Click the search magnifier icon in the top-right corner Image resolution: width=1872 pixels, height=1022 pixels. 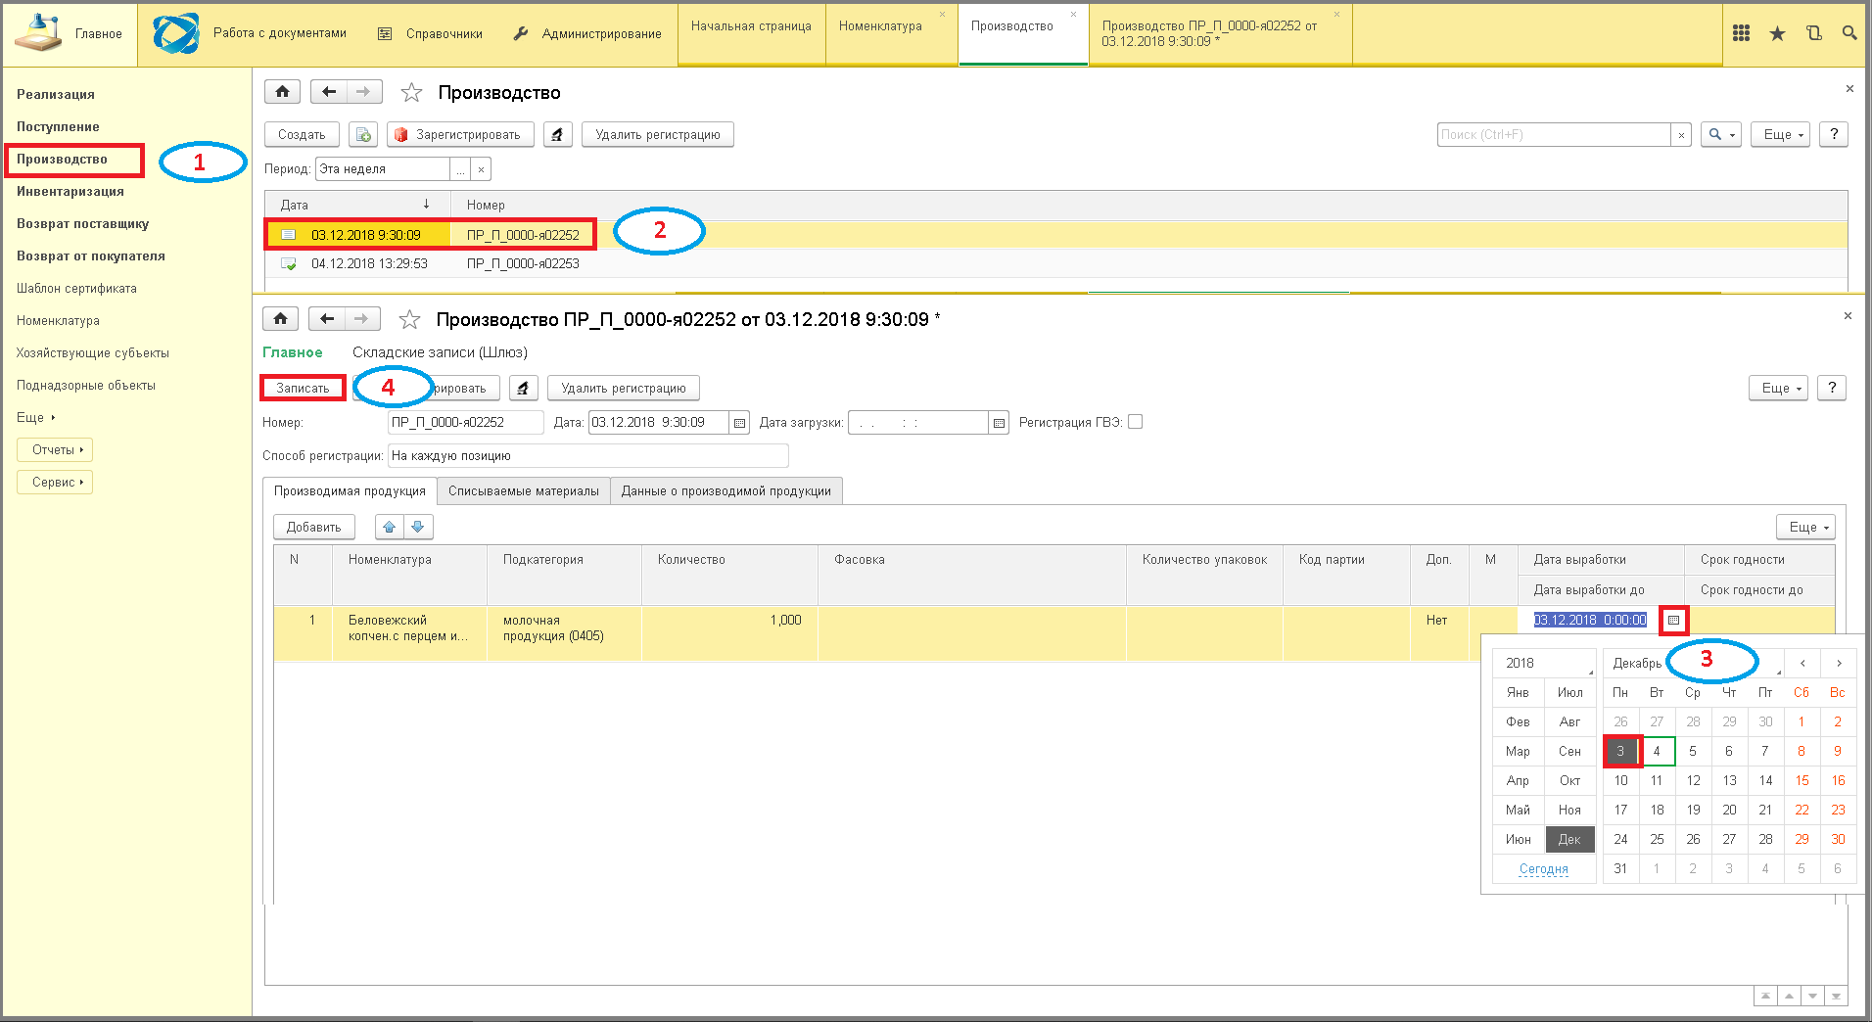[x=1849, y=34]
